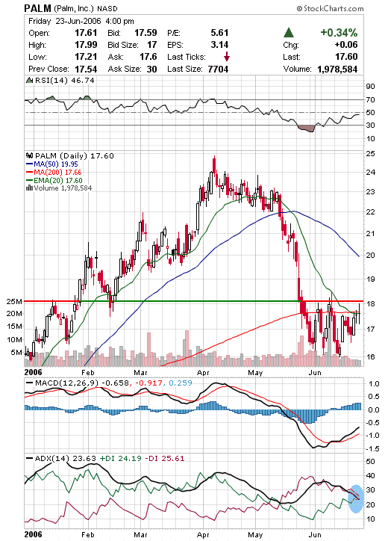The width and height of the screenshot is (388, 541).
Task: Click the MACD histogram value 0.259
Action: click(181, 383)
